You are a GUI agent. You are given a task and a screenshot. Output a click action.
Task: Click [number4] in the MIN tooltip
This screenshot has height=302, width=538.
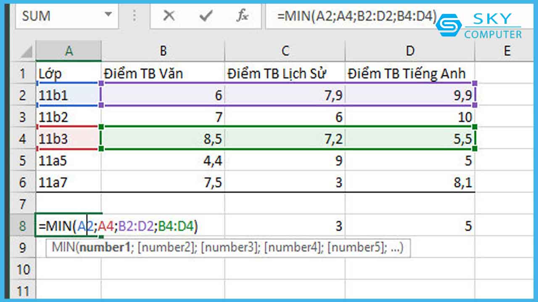tap(292, 247)
